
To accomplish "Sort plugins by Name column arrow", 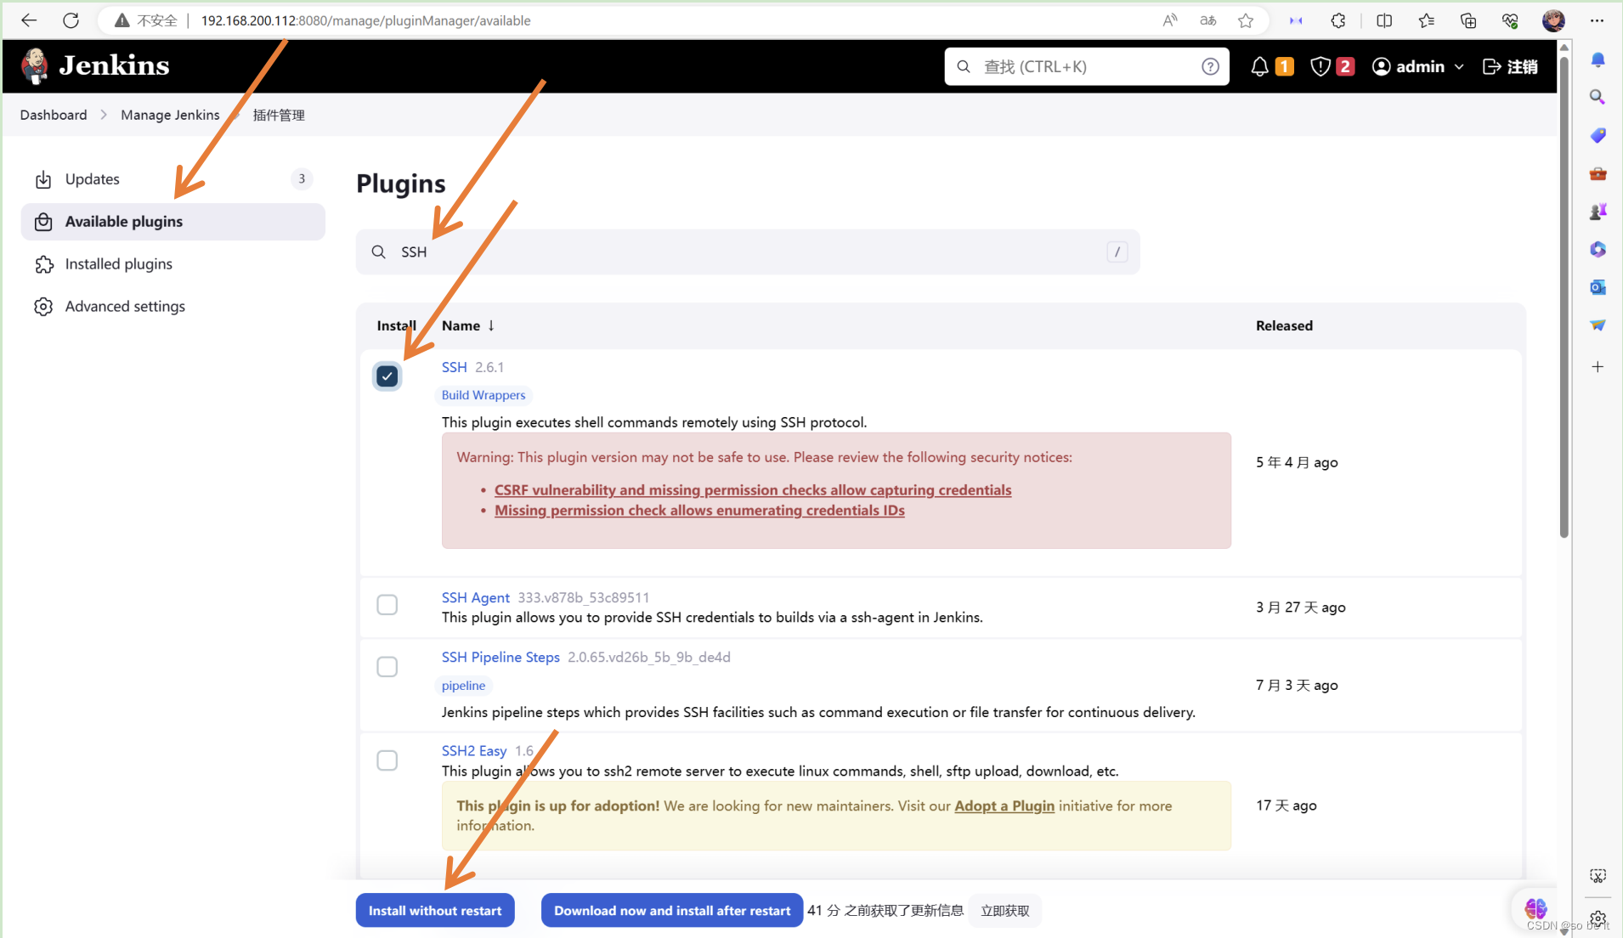I will pos(491,325).
